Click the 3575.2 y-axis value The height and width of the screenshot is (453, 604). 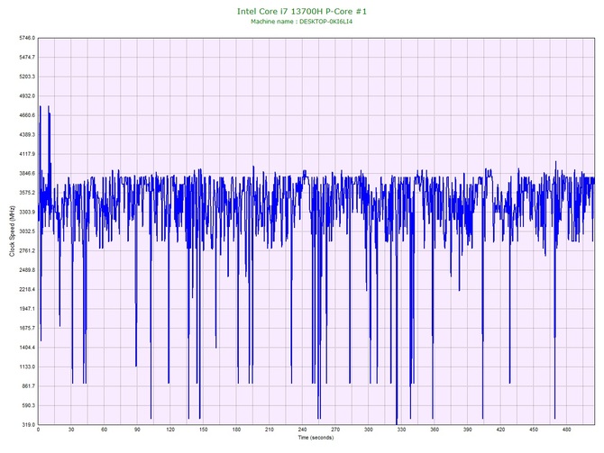(x=27, y=193)
